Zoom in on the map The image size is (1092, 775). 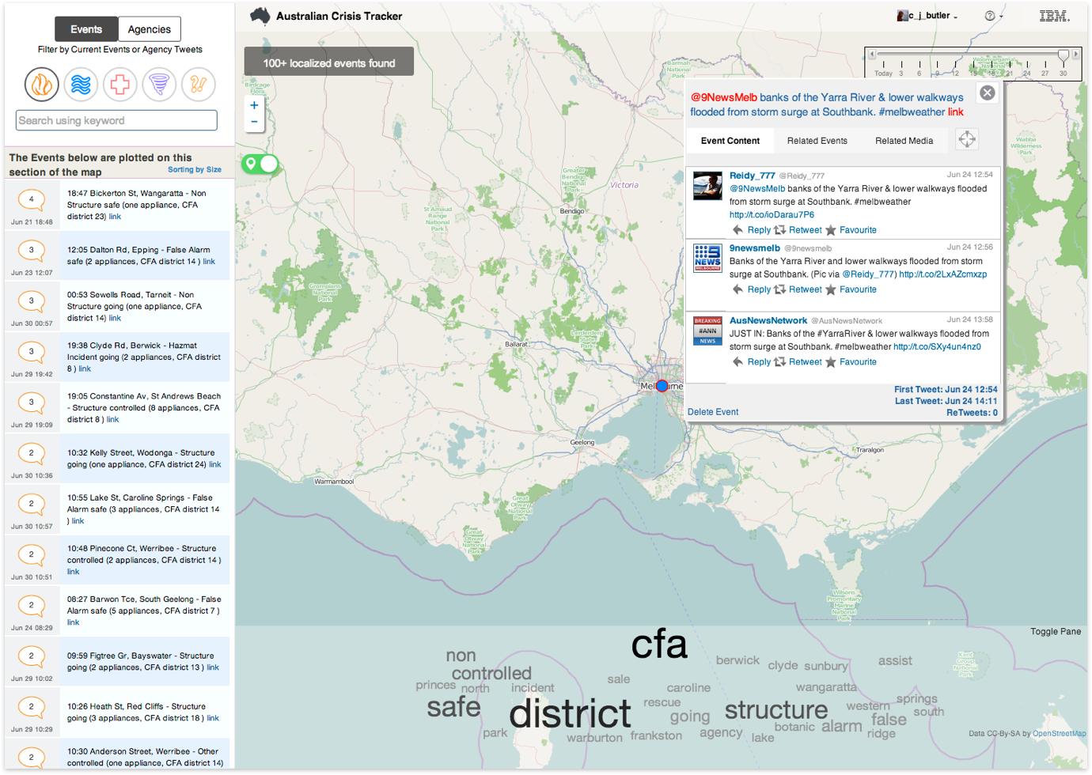(254, 105)
